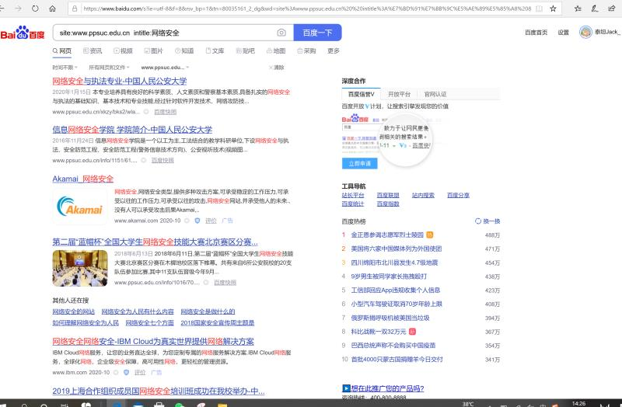Viewport: 622px width, 407px height.
Task: Open related search 网络安全是做什么的
Action: pyautogui.click(x=208, y=311)
